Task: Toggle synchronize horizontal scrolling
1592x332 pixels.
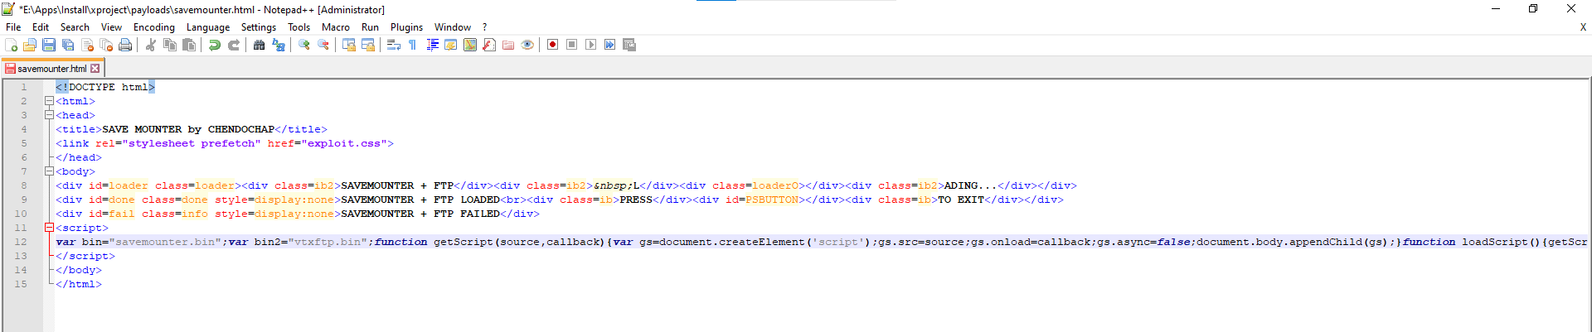Action: 368,45
